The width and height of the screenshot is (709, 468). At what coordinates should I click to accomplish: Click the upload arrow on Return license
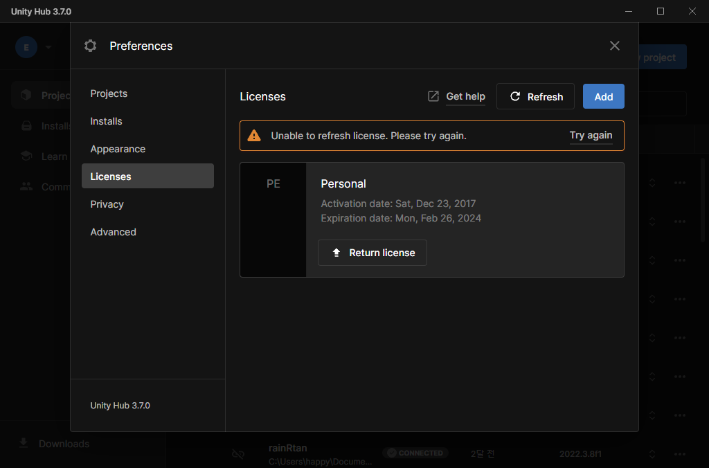click(x=336, y=253)
